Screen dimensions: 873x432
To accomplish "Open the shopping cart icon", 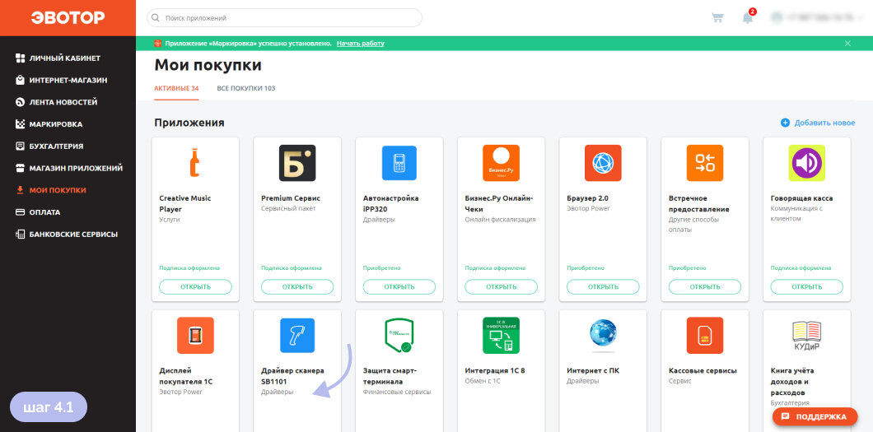I will [717, 18].
